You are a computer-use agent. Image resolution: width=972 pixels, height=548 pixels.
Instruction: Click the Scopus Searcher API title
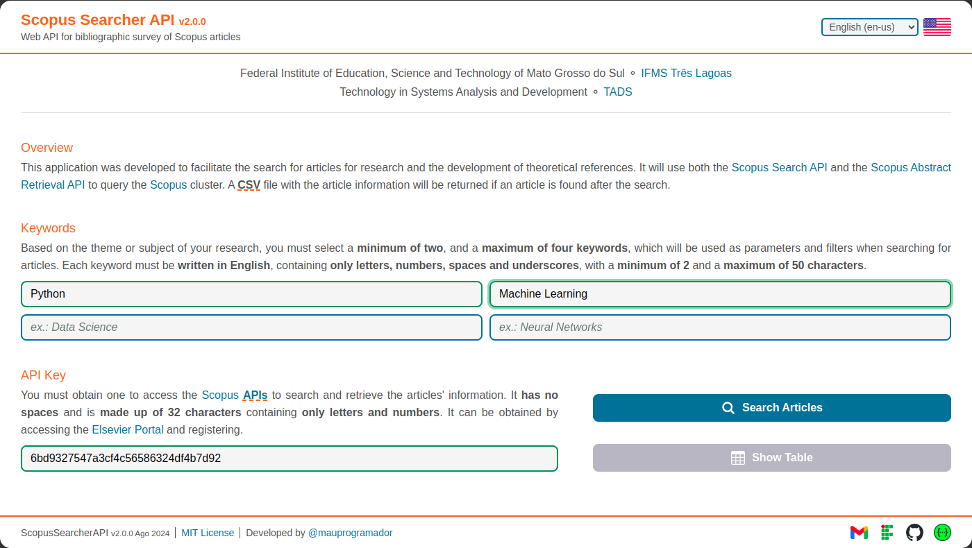(x=97, y=20)
